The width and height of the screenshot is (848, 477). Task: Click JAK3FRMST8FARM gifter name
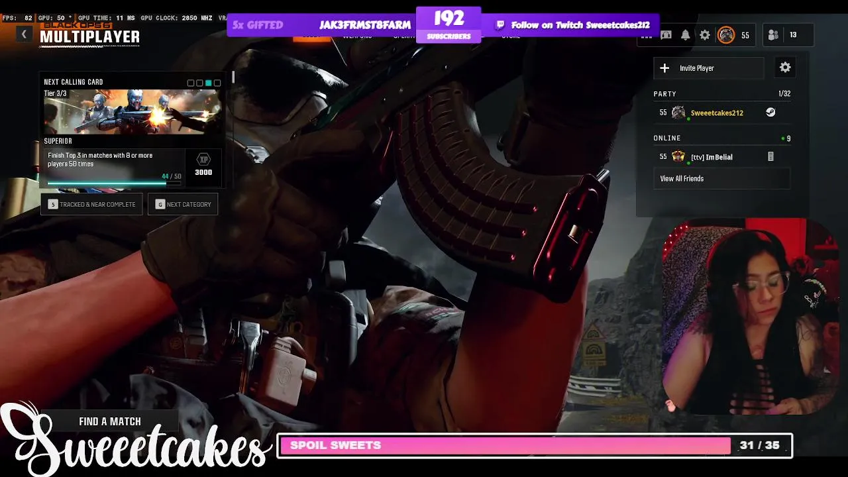365,25
